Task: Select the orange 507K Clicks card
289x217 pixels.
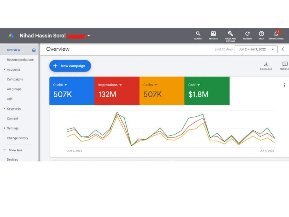Action: [x=162, y=91]
